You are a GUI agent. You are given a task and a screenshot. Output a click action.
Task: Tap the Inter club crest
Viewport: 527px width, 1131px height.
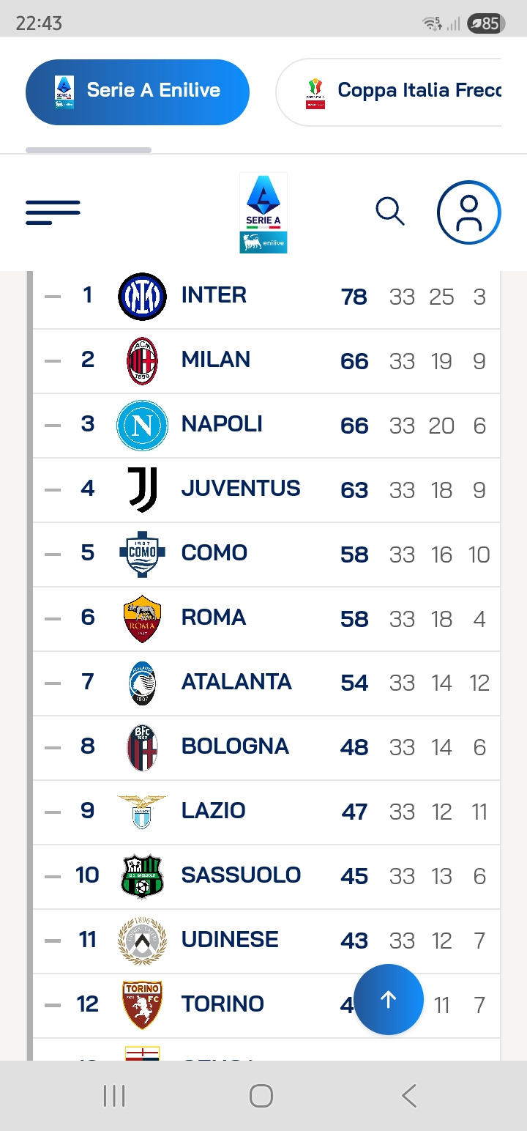(142, 297)
